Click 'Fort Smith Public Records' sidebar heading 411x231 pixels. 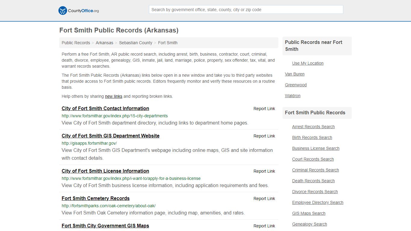pos(315,112)
